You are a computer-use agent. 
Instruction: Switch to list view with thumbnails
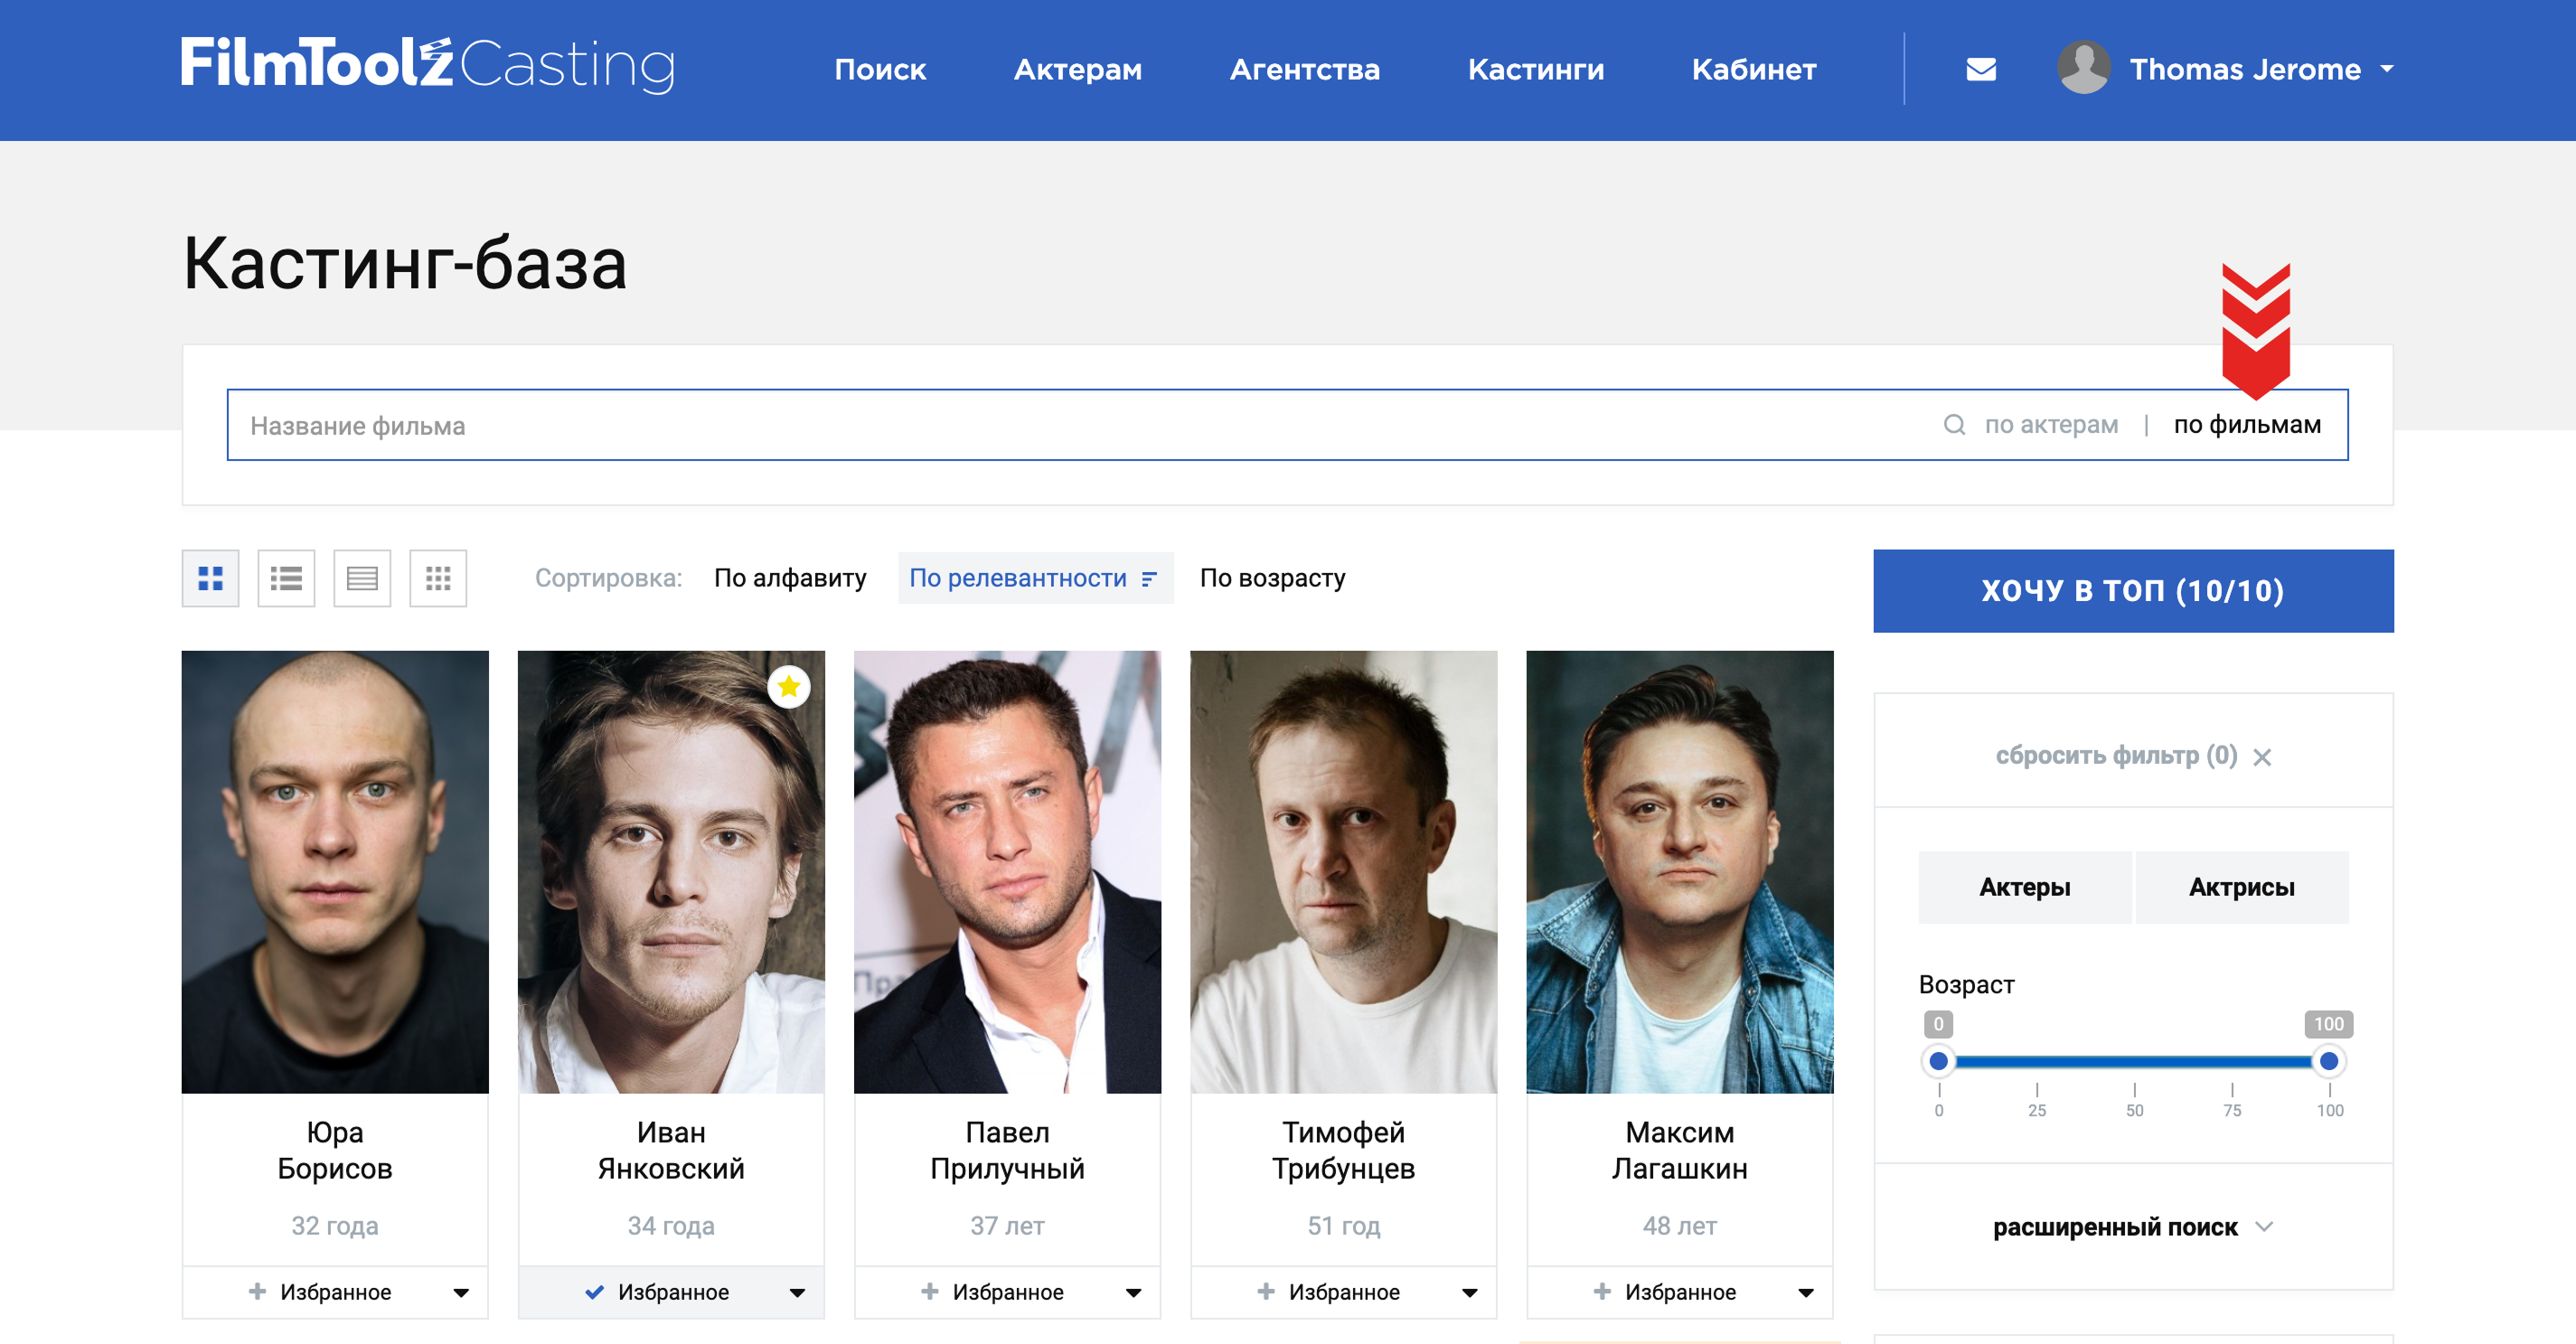(x=286, y=578)
